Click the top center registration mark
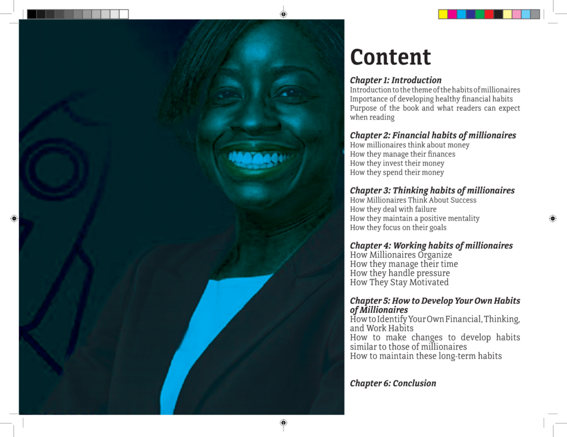 [x=283, y=14]
